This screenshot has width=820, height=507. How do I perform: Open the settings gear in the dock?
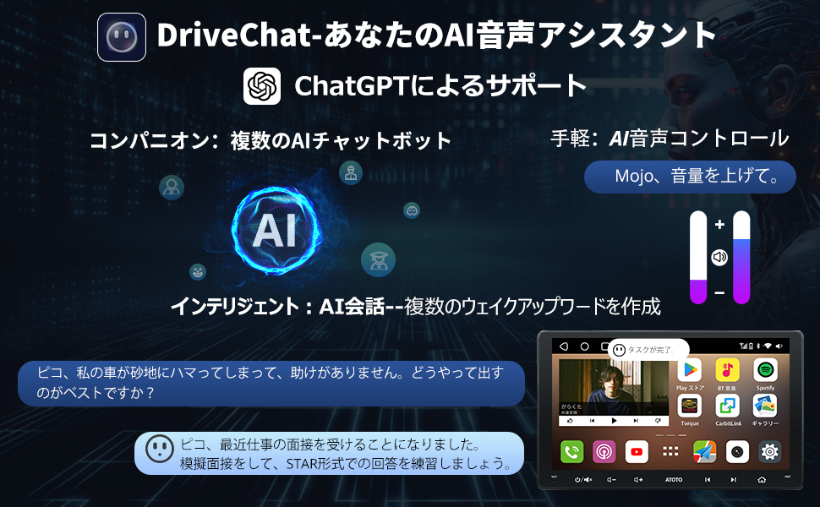point(770,451)
